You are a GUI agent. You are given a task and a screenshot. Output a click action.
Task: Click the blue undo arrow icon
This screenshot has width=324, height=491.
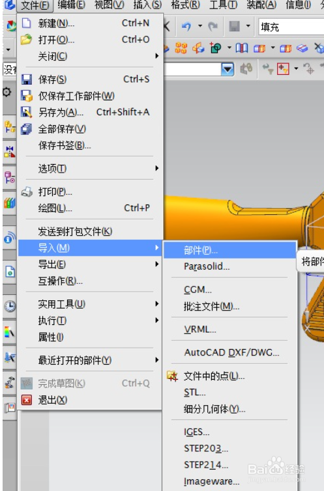[186, 27]
